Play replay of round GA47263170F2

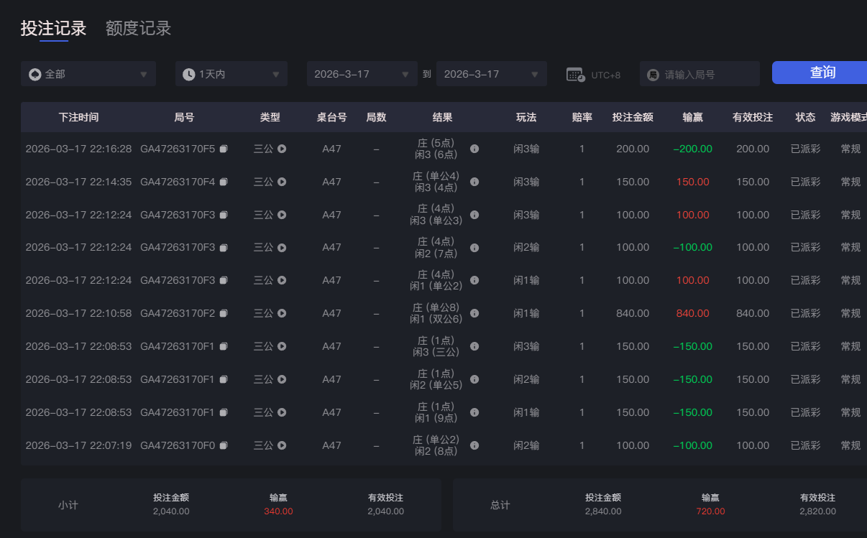(x=283, y=313)
